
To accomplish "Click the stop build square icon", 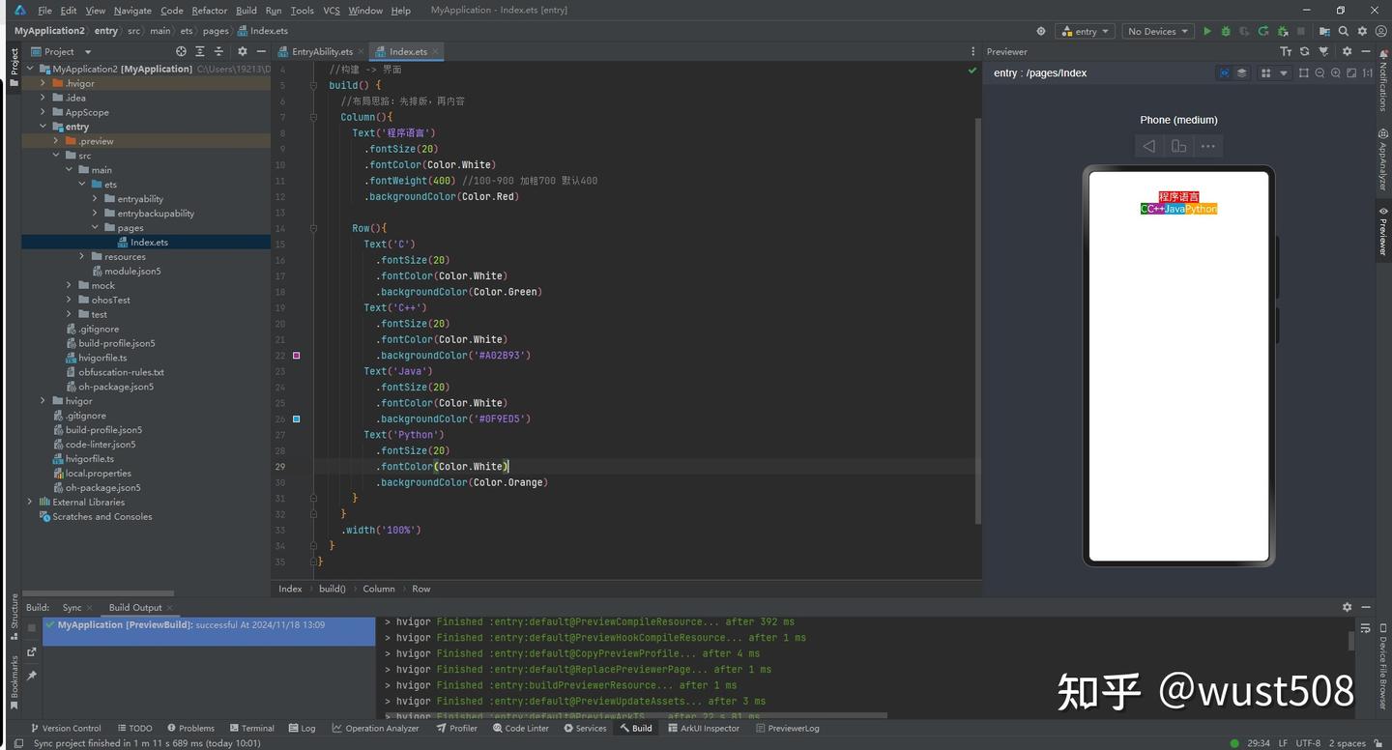I will pos(32,627).
